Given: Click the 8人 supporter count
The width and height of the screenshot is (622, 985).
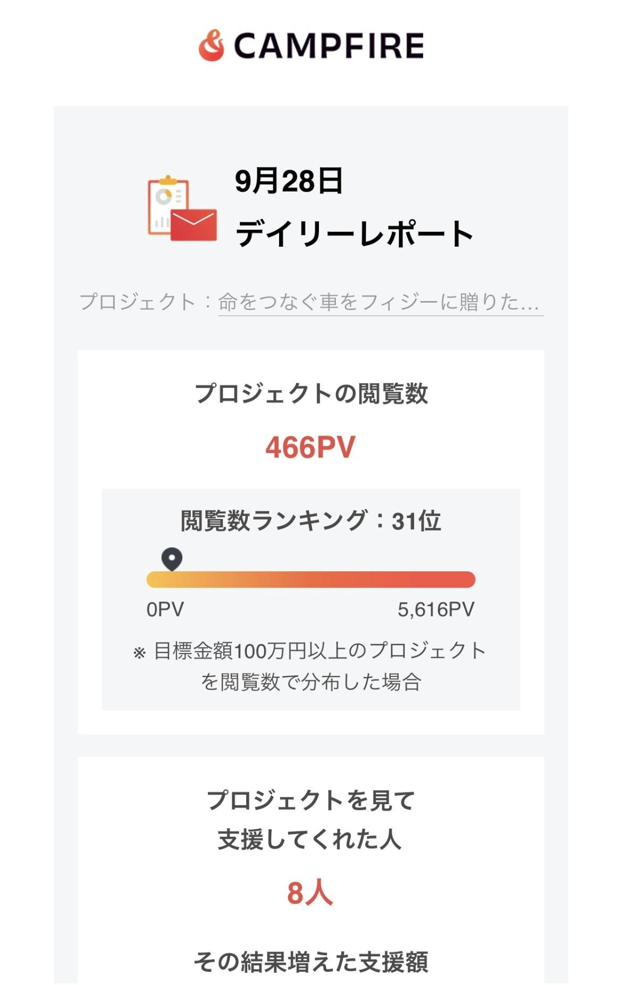Looking at the screenshot, I should point(310,893).
